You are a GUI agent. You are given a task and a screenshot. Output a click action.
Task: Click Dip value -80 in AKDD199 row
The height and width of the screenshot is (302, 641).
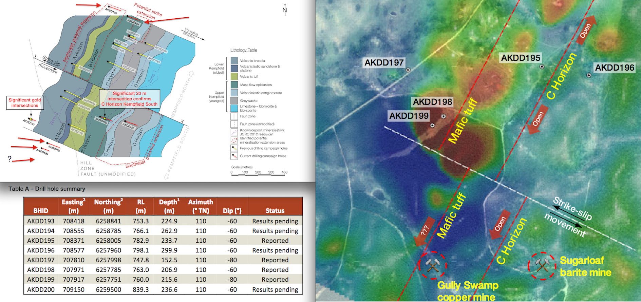click(x=232, y=280)
